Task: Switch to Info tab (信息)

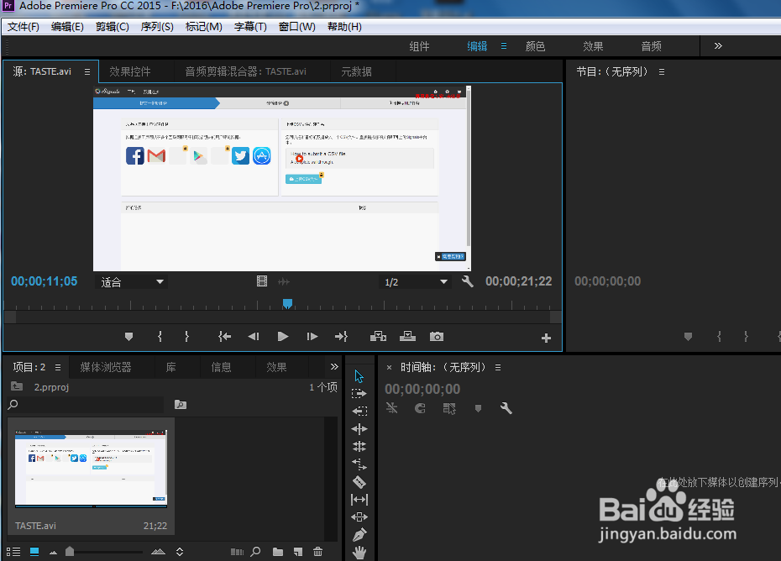Action: tap(221, 367)
